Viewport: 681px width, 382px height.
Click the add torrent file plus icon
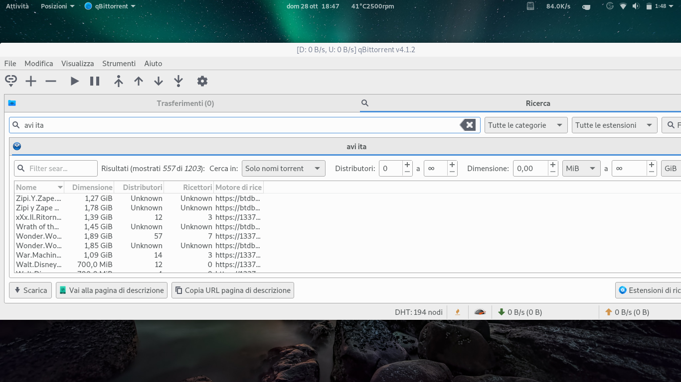coord(31,81)
